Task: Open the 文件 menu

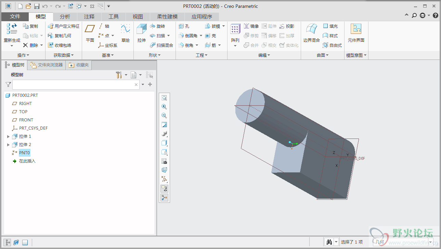Action: 15,16
